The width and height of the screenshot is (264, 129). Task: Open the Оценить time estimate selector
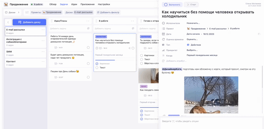tap(192, 40)
